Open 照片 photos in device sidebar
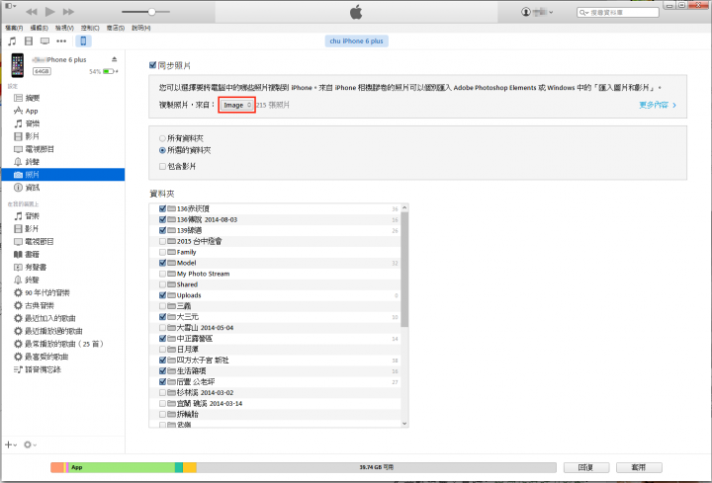 [63, 175]
